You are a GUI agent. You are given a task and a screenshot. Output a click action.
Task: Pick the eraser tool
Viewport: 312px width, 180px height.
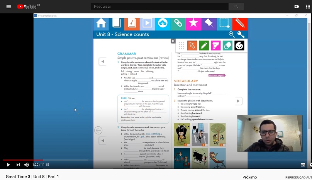[x=227, y=46]
